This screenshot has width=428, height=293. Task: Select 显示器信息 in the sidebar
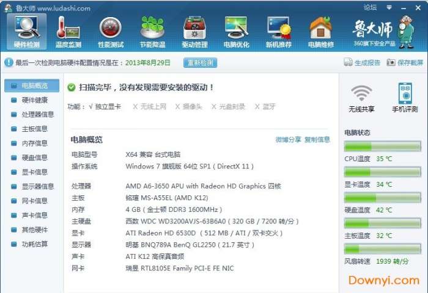(x=32, y=186)
